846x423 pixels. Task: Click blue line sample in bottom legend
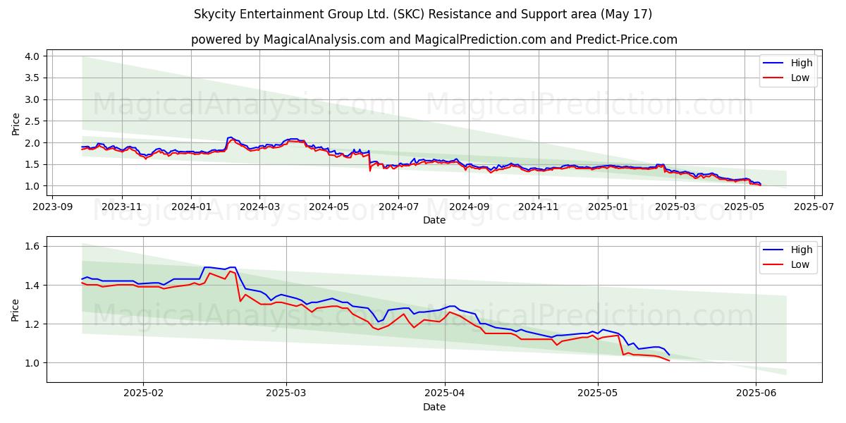point(774,250)
